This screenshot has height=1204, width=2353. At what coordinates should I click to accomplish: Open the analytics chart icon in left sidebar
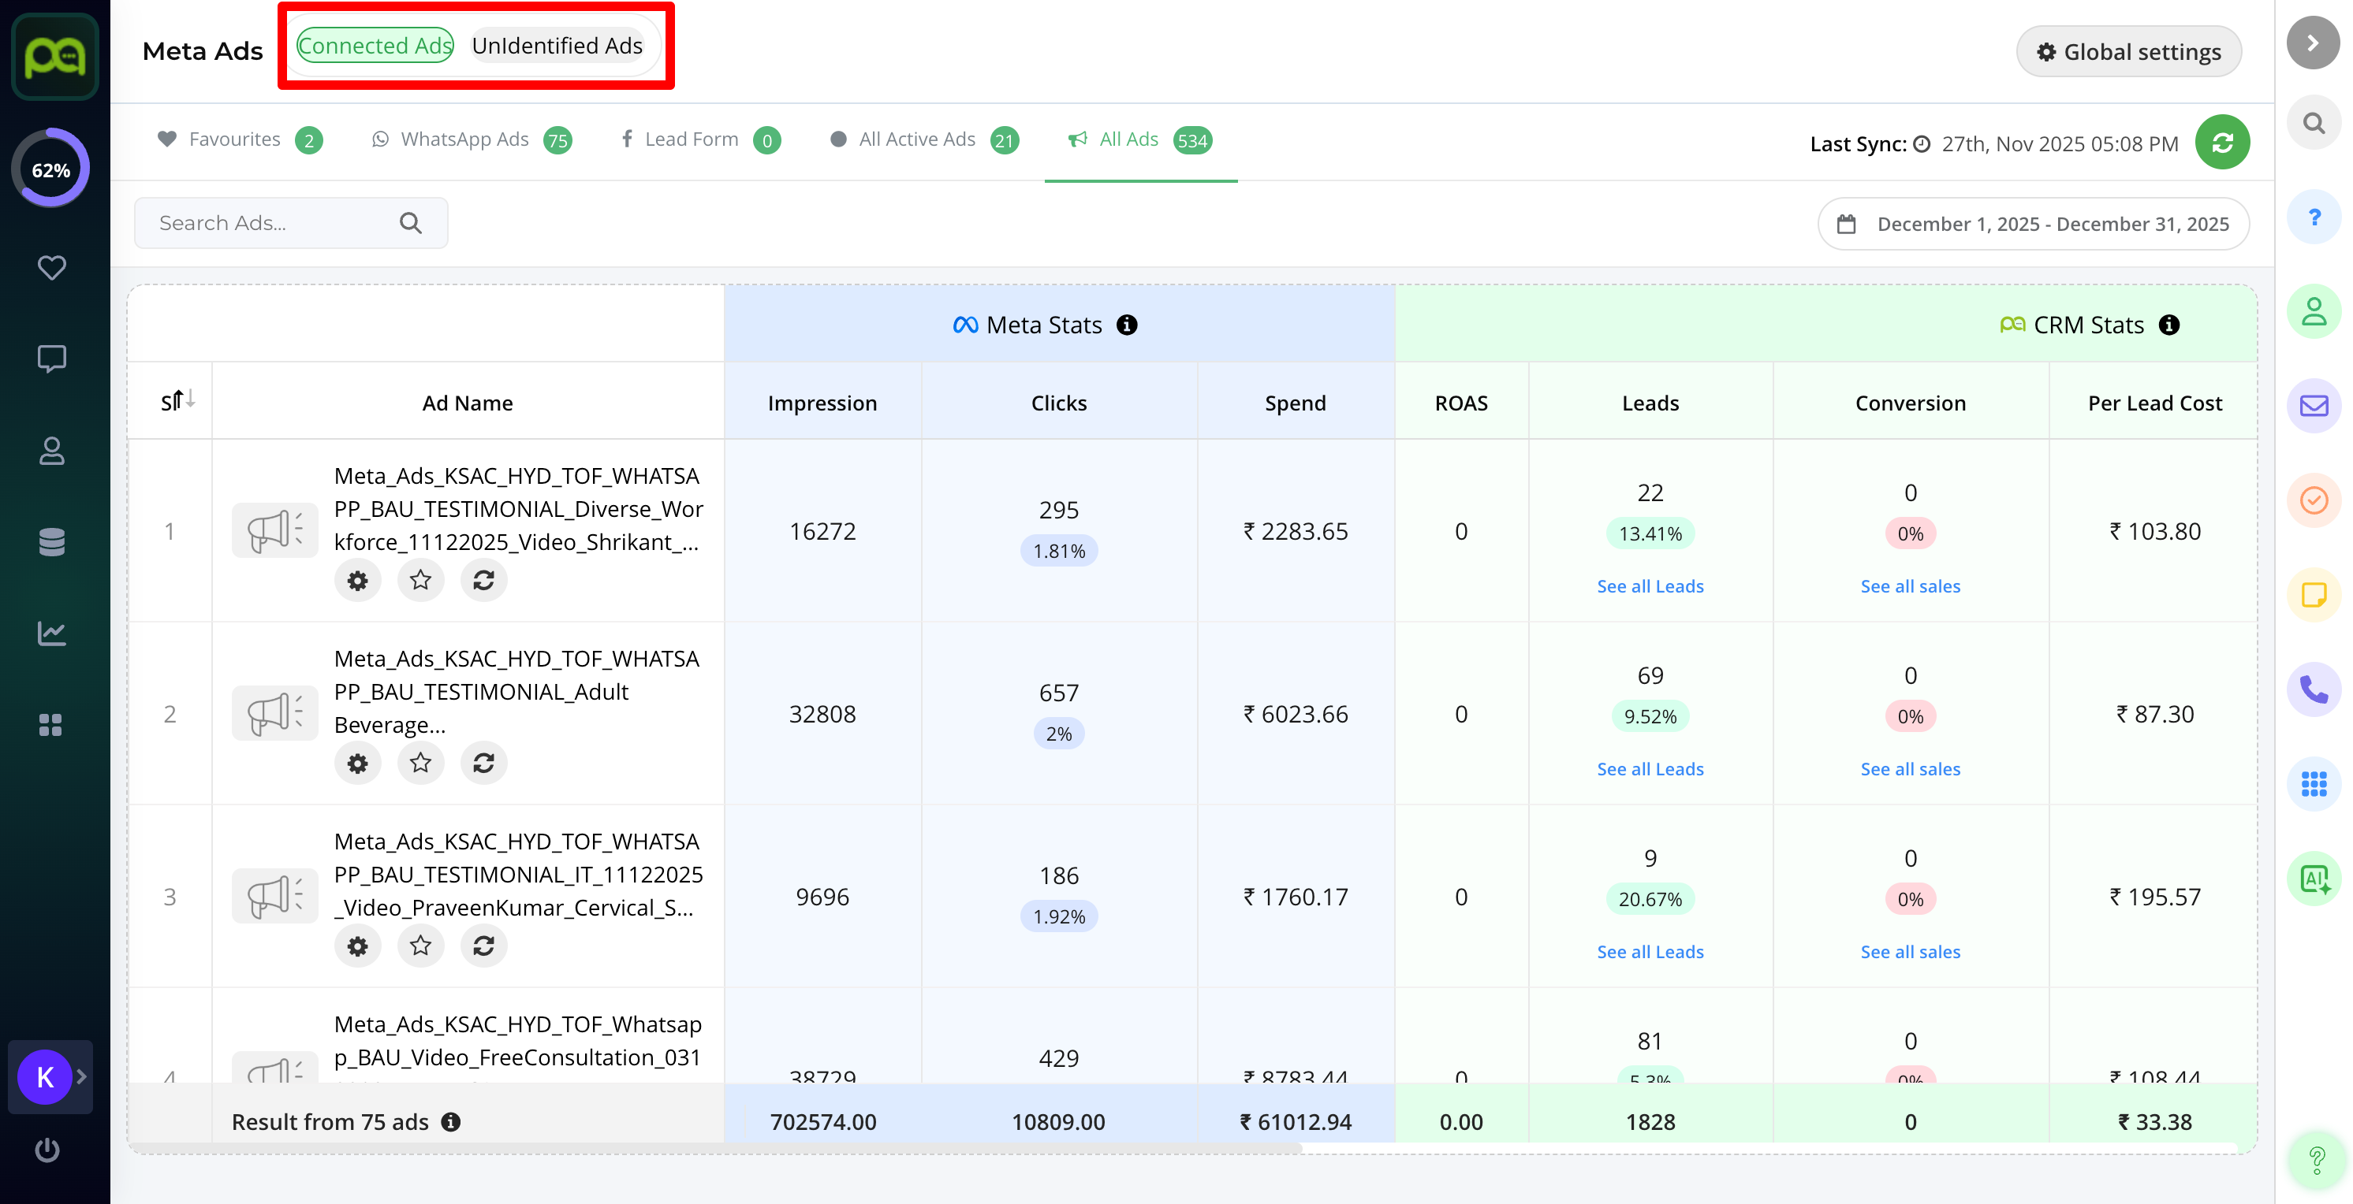tap(51, 633)
